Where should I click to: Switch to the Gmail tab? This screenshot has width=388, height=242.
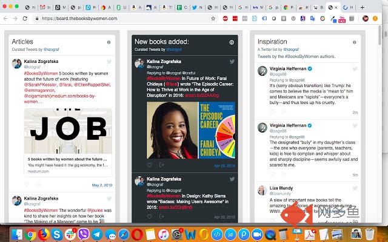45,7
